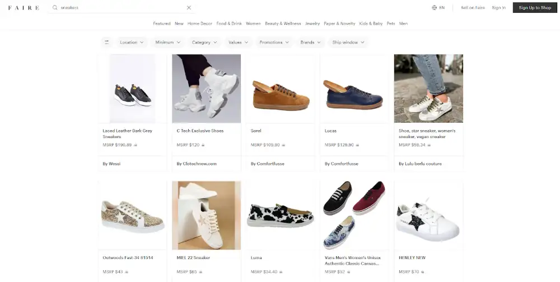Screen dimensions: 560x282
Task: Click lock icon beside MSRP $58.34
Action: pyautogui.click(x=429, y=145)
